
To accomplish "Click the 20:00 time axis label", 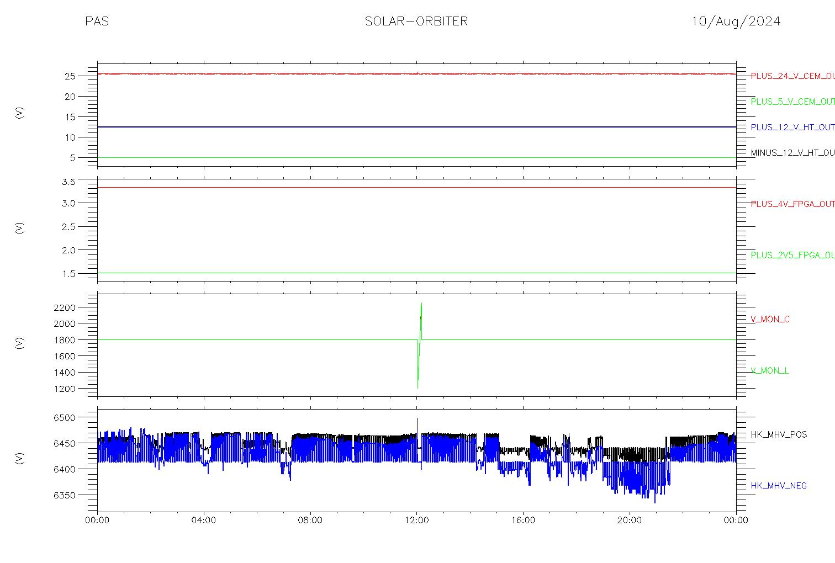I will (x=630, y=520).
